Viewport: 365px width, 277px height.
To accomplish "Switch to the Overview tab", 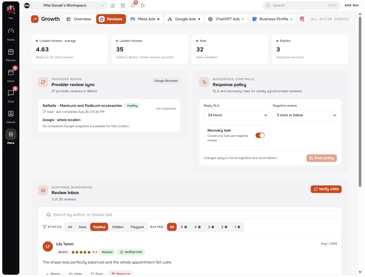I will point(79,19).
